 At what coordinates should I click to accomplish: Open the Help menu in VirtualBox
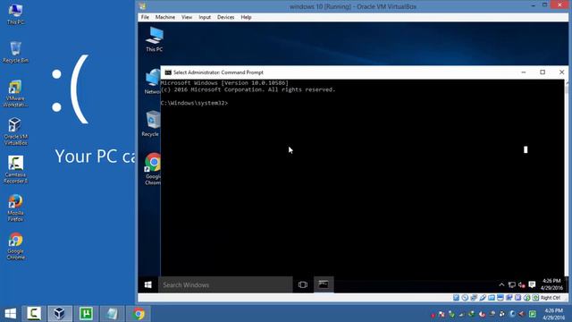[246, 17]
